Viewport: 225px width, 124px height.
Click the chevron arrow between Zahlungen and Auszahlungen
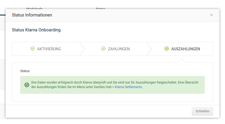(149, 49)
